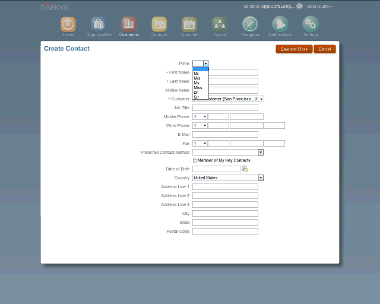Expand the Country dropdown
Image resolution: width=380 pixels, height=304 pixels.
tap(261, 178)
